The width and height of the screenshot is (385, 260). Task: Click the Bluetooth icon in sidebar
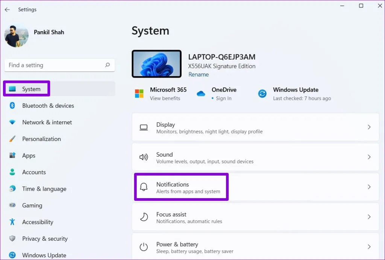[12, 106]
